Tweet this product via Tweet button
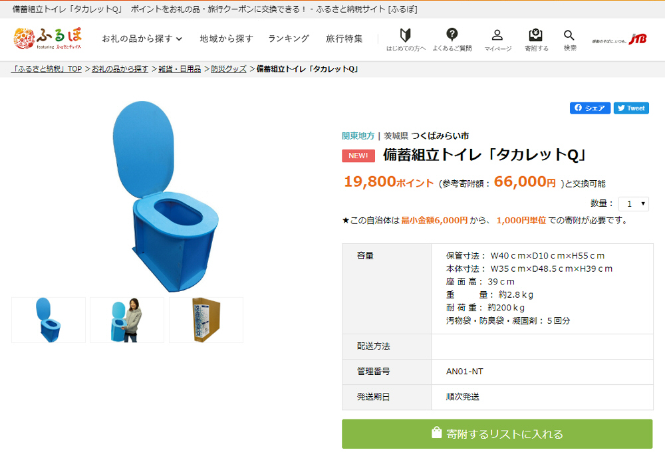This screenshot has height=454, width=665. 631,108
